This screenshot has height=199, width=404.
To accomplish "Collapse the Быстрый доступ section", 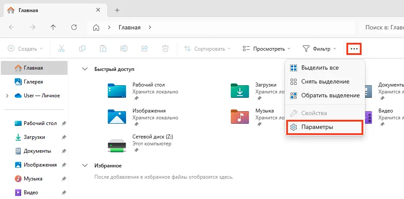I will 85,69.
